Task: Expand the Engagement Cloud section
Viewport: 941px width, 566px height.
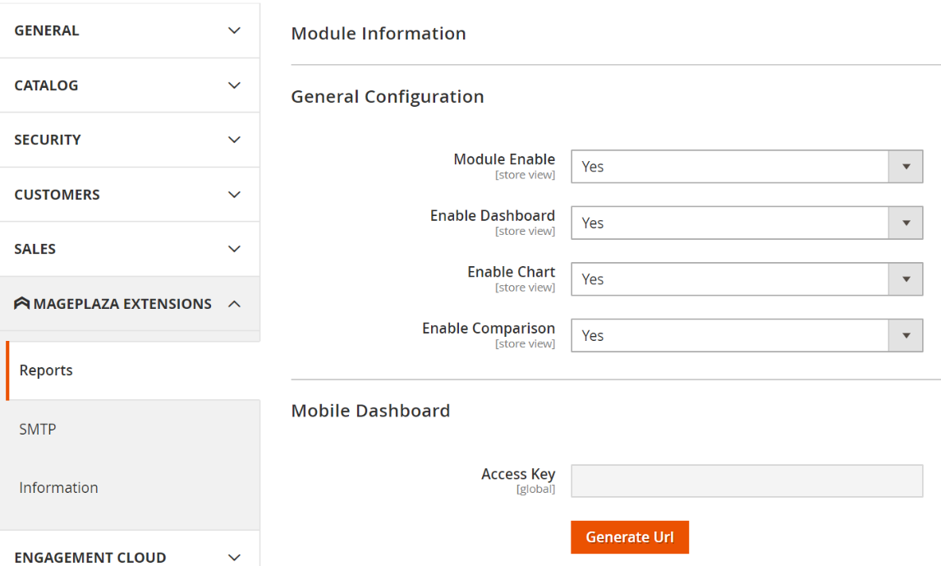Action: (129, 557)
